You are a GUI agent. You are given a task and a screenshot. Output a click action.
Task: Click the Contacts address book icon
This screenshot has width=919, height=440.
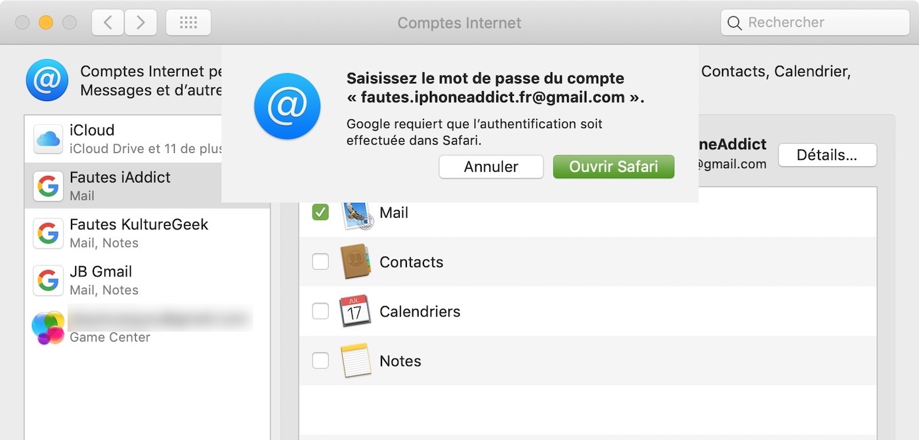[356, 262]
